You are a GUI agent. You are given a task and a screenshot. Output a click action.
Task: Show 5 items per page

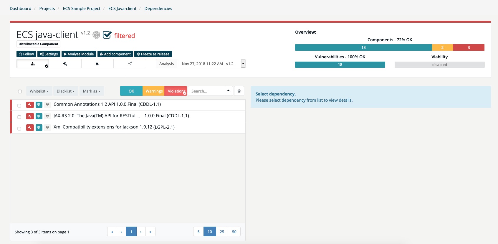198,232
